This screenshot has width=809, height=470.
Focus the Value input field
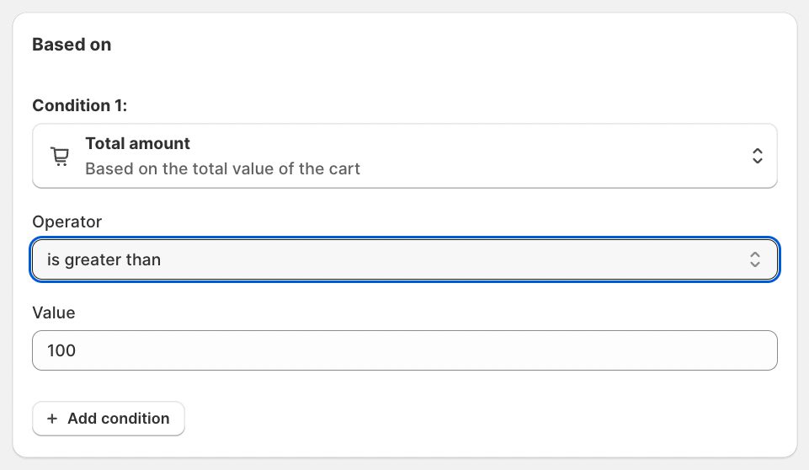point(404,350)
